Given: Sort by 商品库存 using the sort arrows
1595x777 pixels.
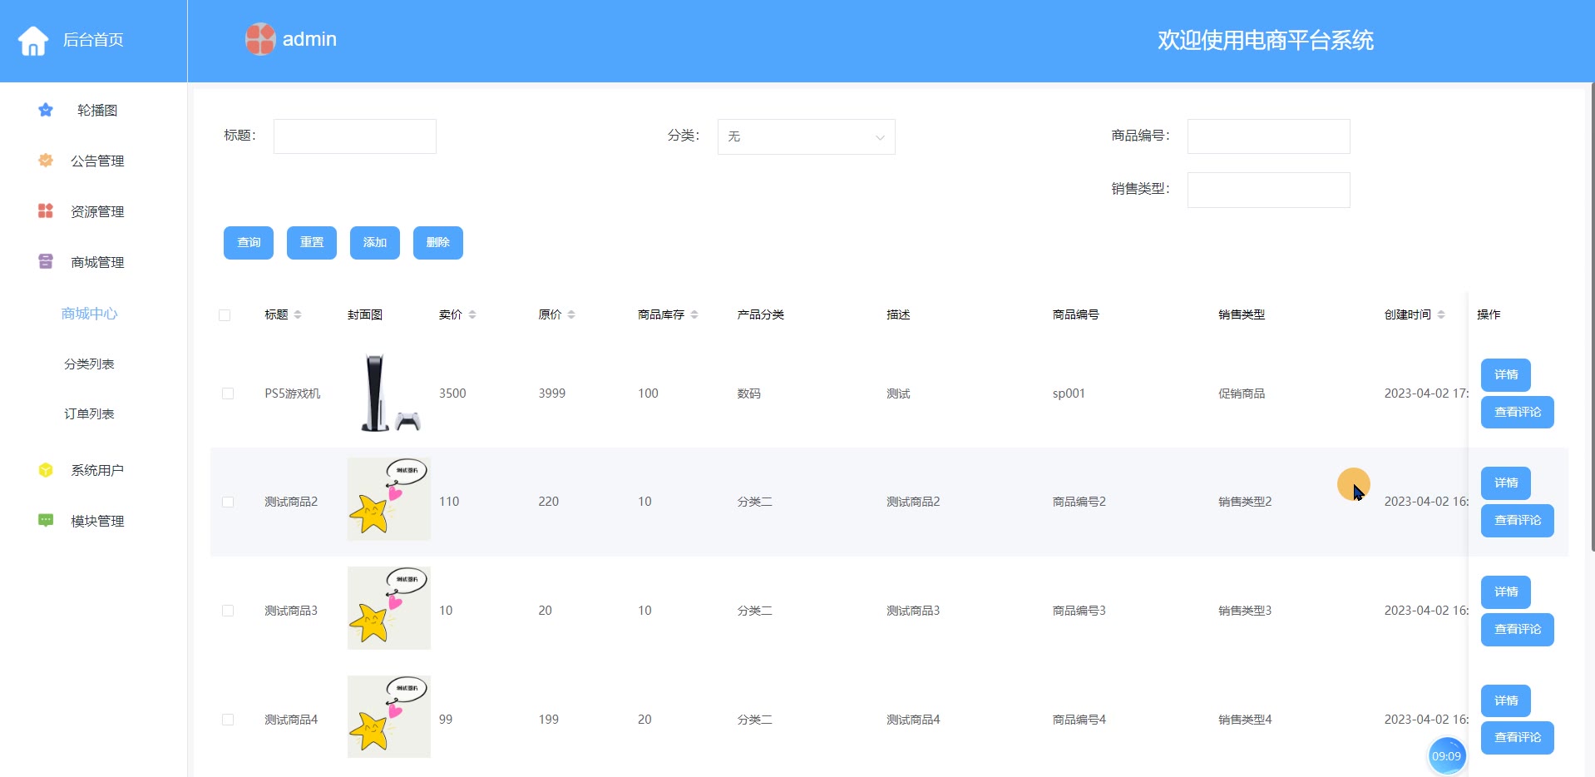Looking at the screenshot, I should pos(694,314).
